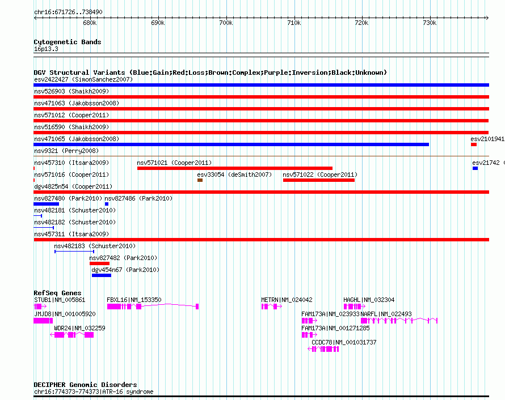Open variant nsv471063 (Jakobsson2008)

tap(77, 103)
